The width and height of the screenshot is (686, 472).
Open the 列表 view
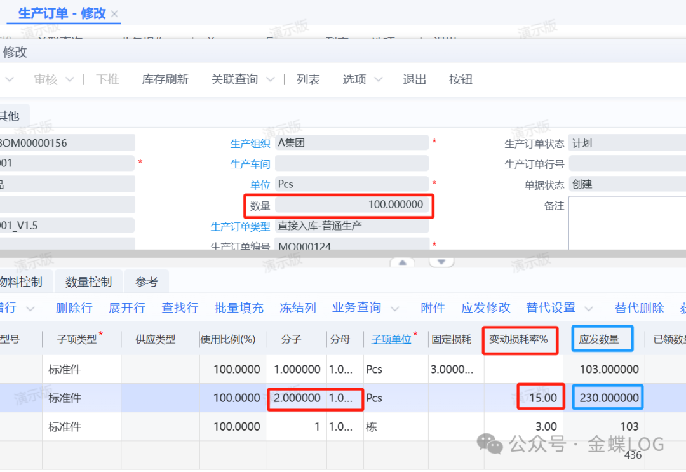point(308,79)
